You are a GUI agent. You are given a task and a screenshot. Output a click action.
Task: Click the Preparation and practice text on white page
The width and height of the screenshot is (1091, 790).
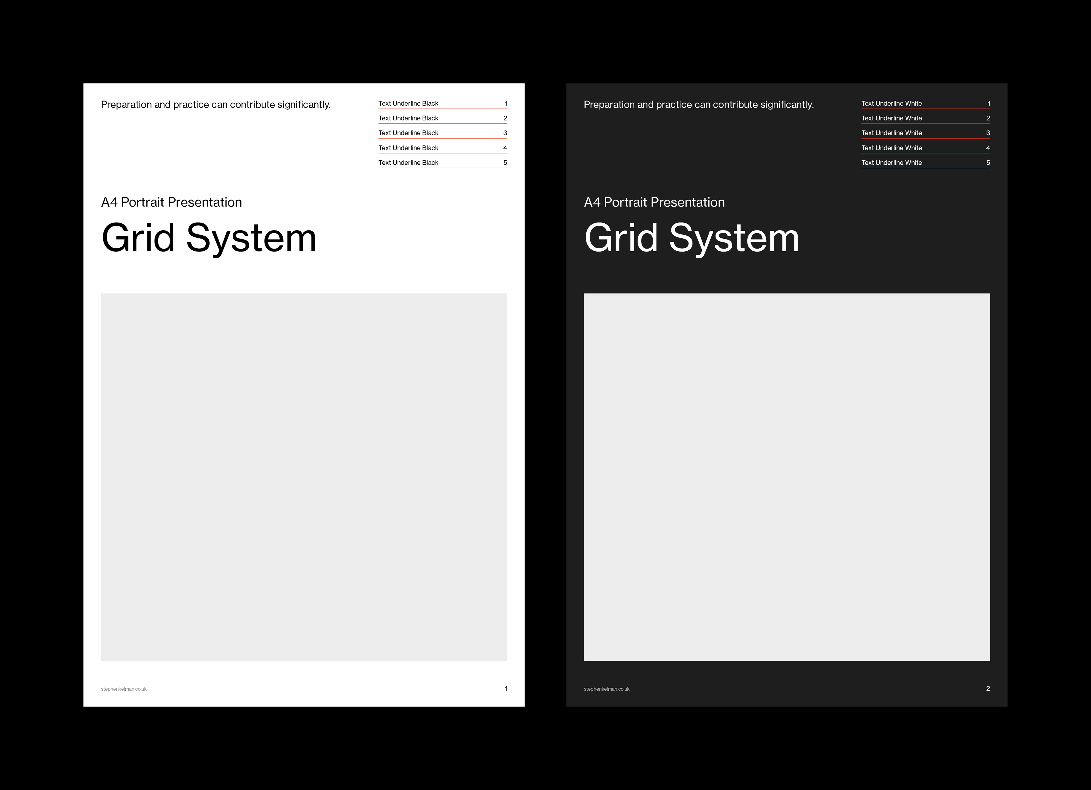tap(216, 105)
